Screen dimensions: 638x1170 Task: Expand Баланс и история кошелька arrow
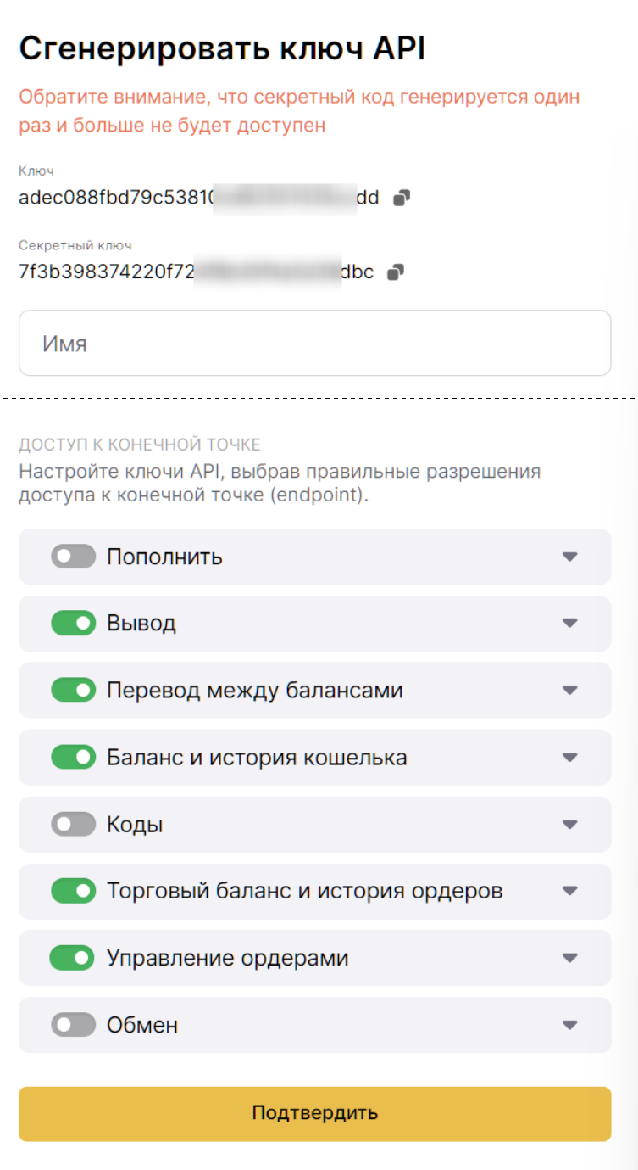(570, 757)
